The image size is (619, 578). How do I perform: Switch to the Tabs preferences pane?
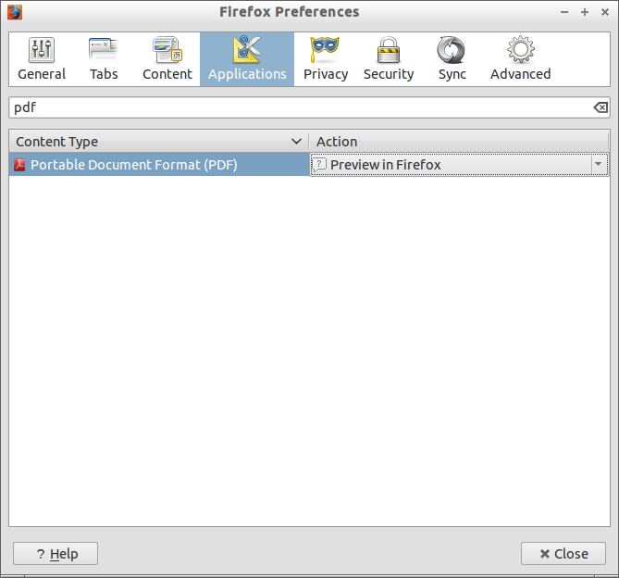(104, 59)
